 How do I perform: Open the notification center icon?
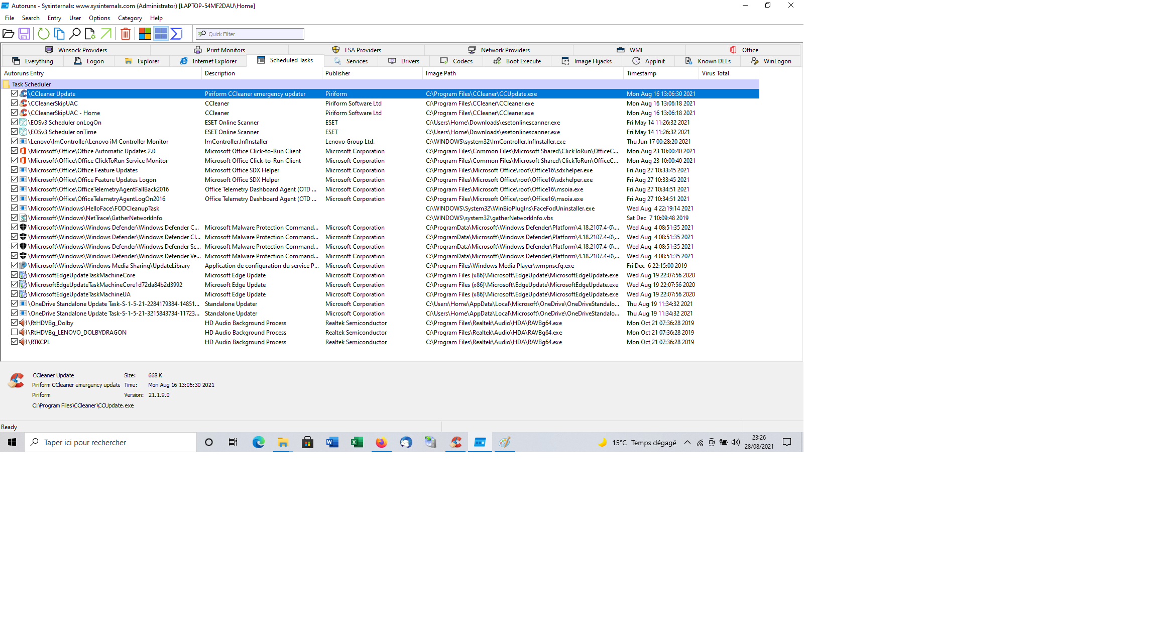pyautogui.click(x=787, y=442)
